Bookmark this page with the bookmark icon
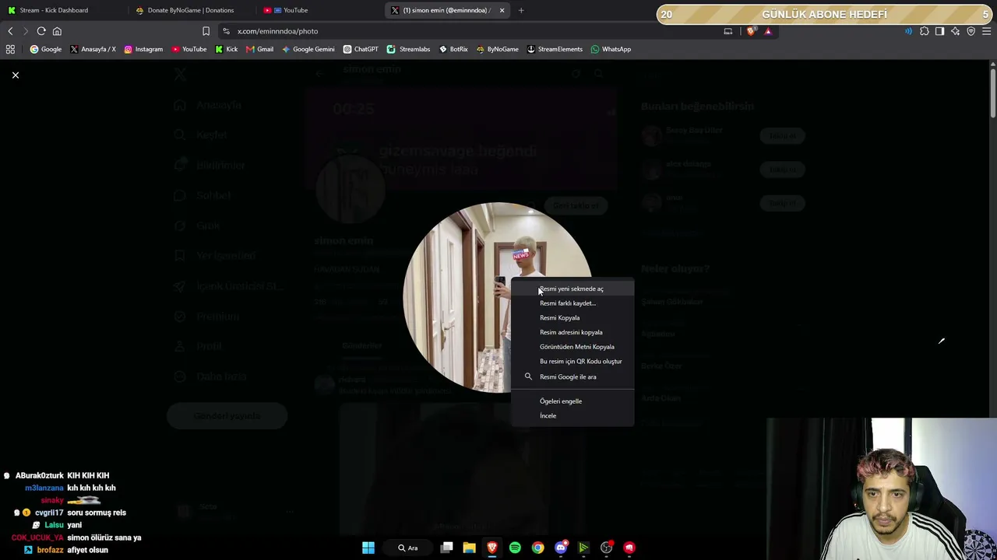Image resolution: width=997 pixels, height=560 pixels. click(206, 31)
